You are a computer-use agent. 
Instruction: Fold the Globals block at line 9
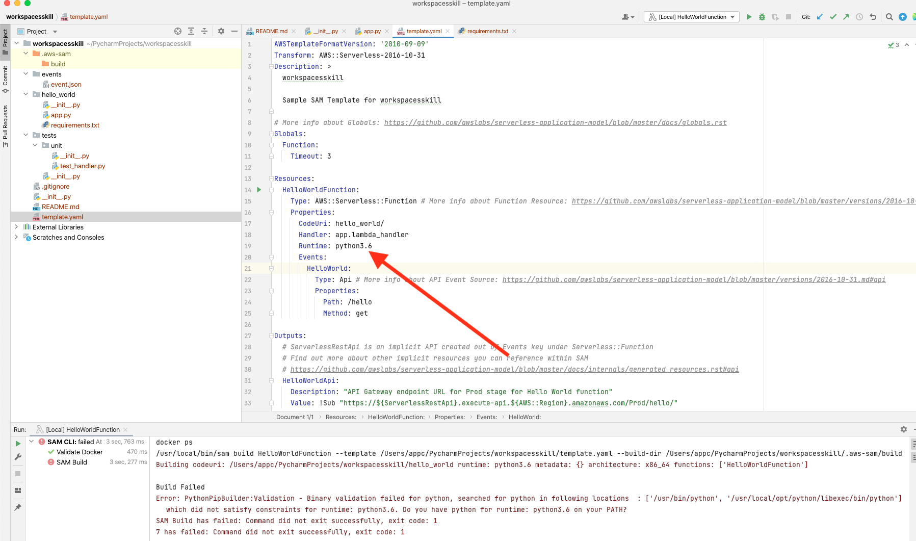pyautogui.click(x=271, y=134)
